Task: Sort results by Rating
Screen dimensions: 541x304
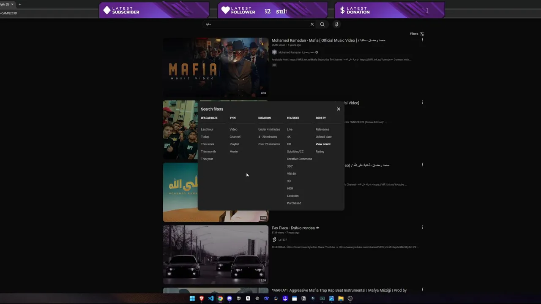Action: click(x=320, y=152)
